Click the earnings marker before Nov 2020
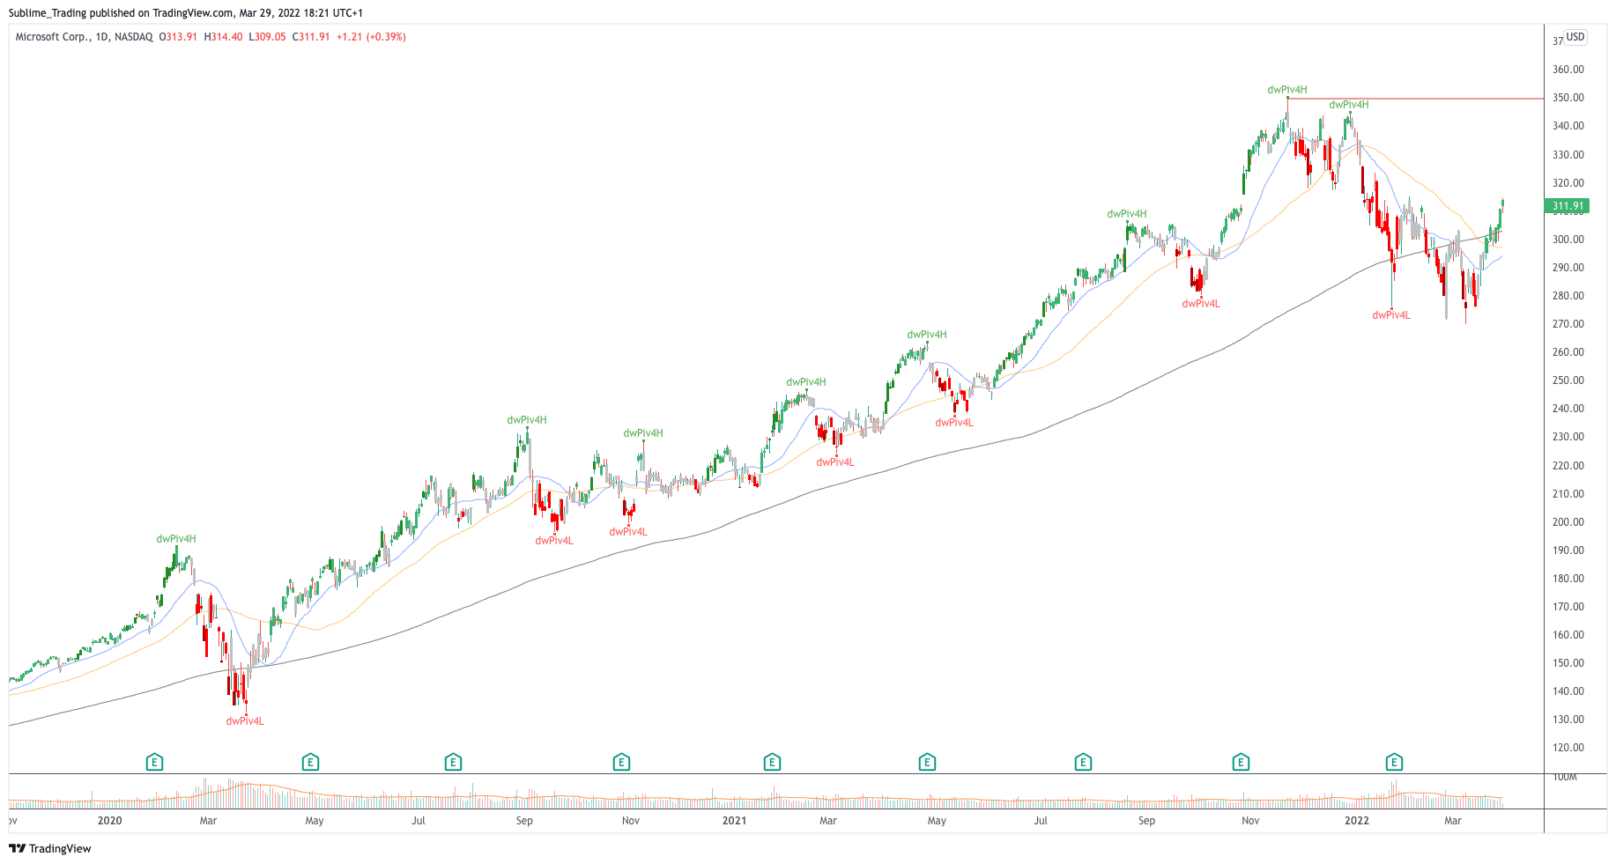The height and width of the screenshot is (864, 1616). (x=621, y=762)
